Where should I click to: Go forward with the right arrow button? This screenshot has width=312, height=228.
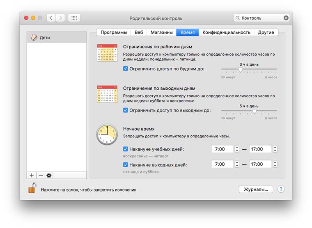[x=60, y=18]
